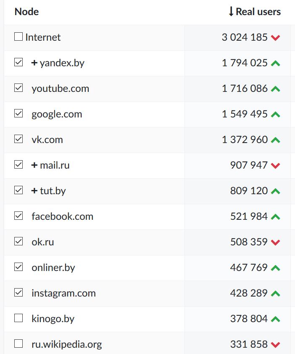Select the facebook.com node name
The height and width of the screenshot is (354, 295).
point(62,216)
